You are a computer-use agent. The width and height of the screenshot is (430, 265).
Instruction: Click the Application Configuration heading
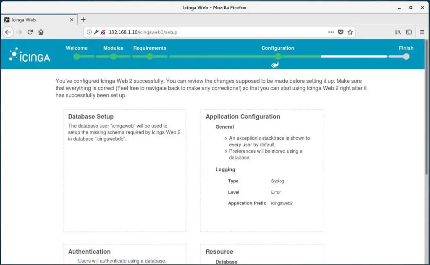click(243, 117)
